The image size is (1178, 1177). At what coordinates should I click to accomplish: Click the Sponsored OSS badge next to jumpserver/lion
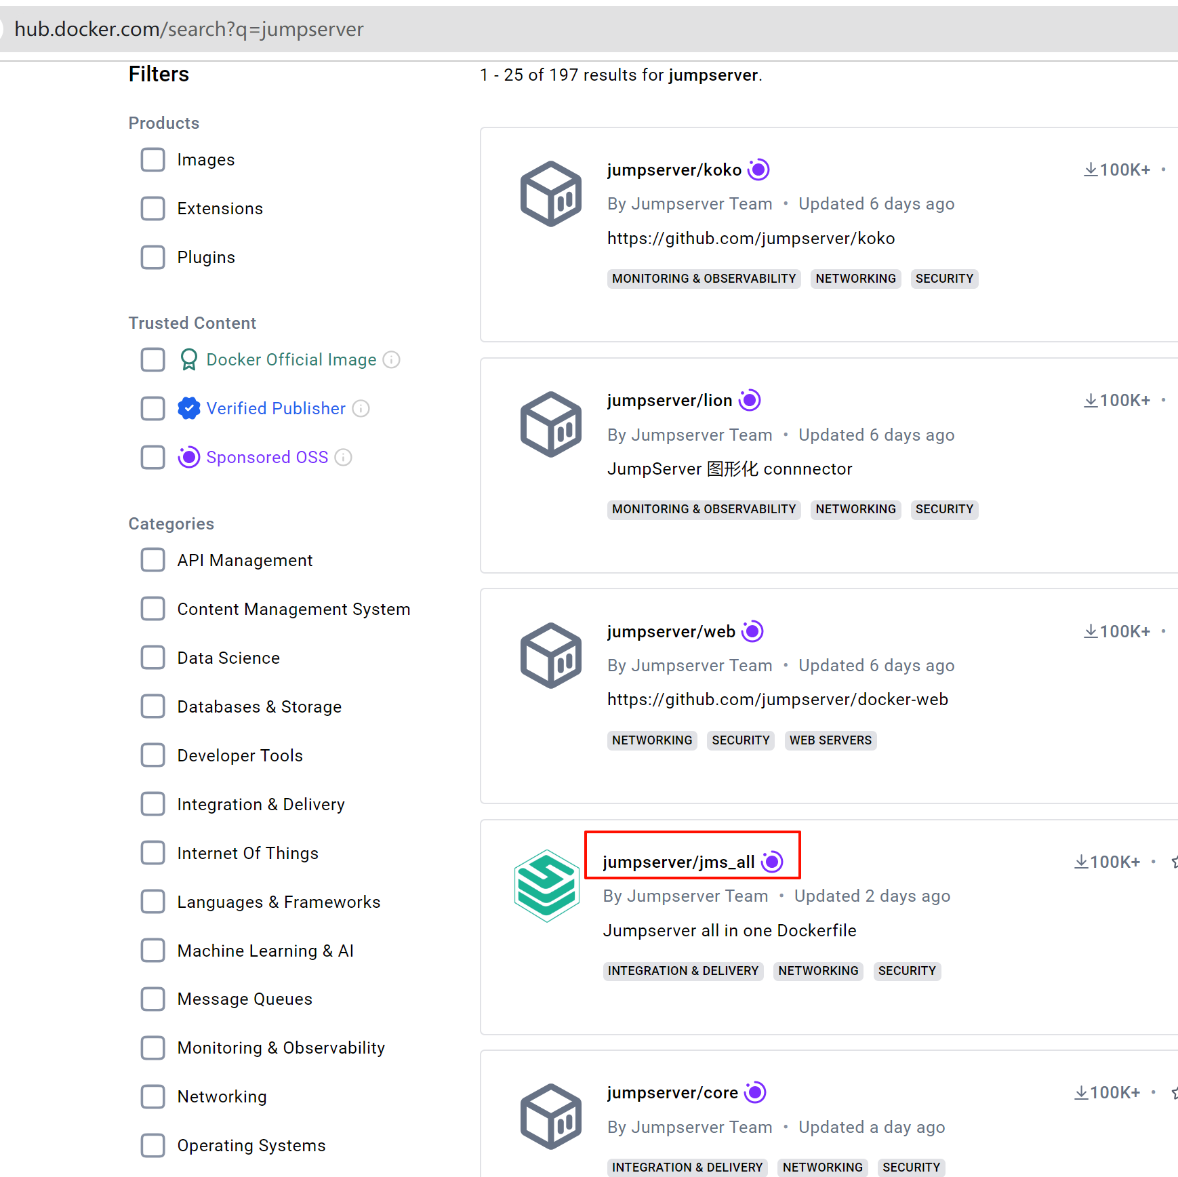pyautogui.click(x=750, y=401)
